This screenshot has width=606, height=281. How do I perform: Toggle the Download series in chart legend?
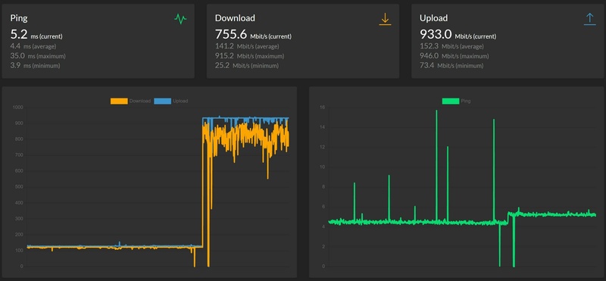pyautogui.click(x=130, y=101)
